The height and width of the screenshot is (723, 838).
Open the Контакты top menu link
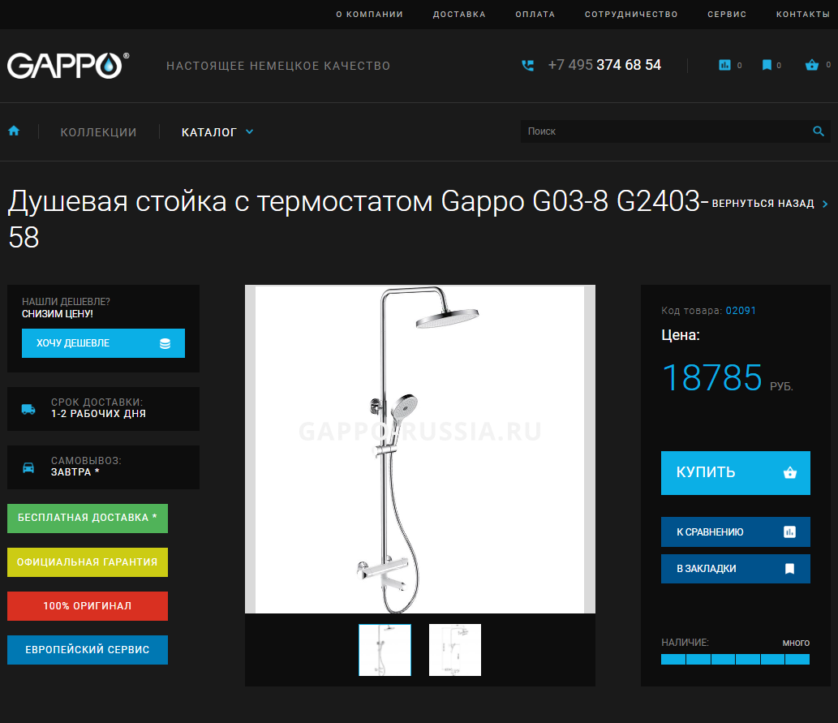[803, 15]
